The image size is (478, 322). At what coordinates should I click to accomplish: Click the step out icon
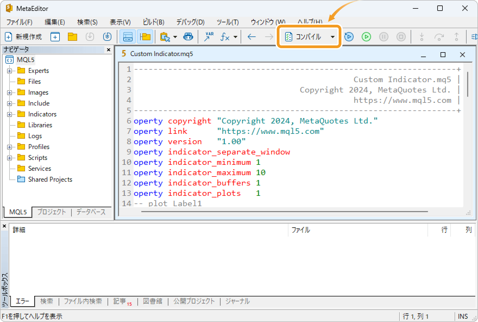457,37
